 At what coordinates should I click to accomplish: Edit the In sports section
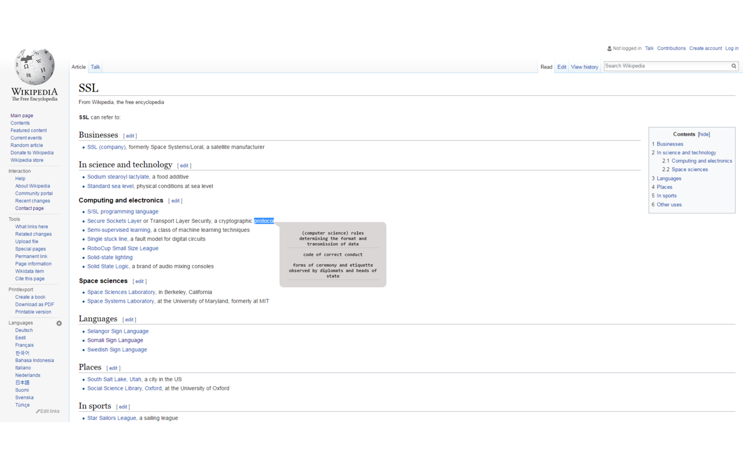[x=122, y=407]
